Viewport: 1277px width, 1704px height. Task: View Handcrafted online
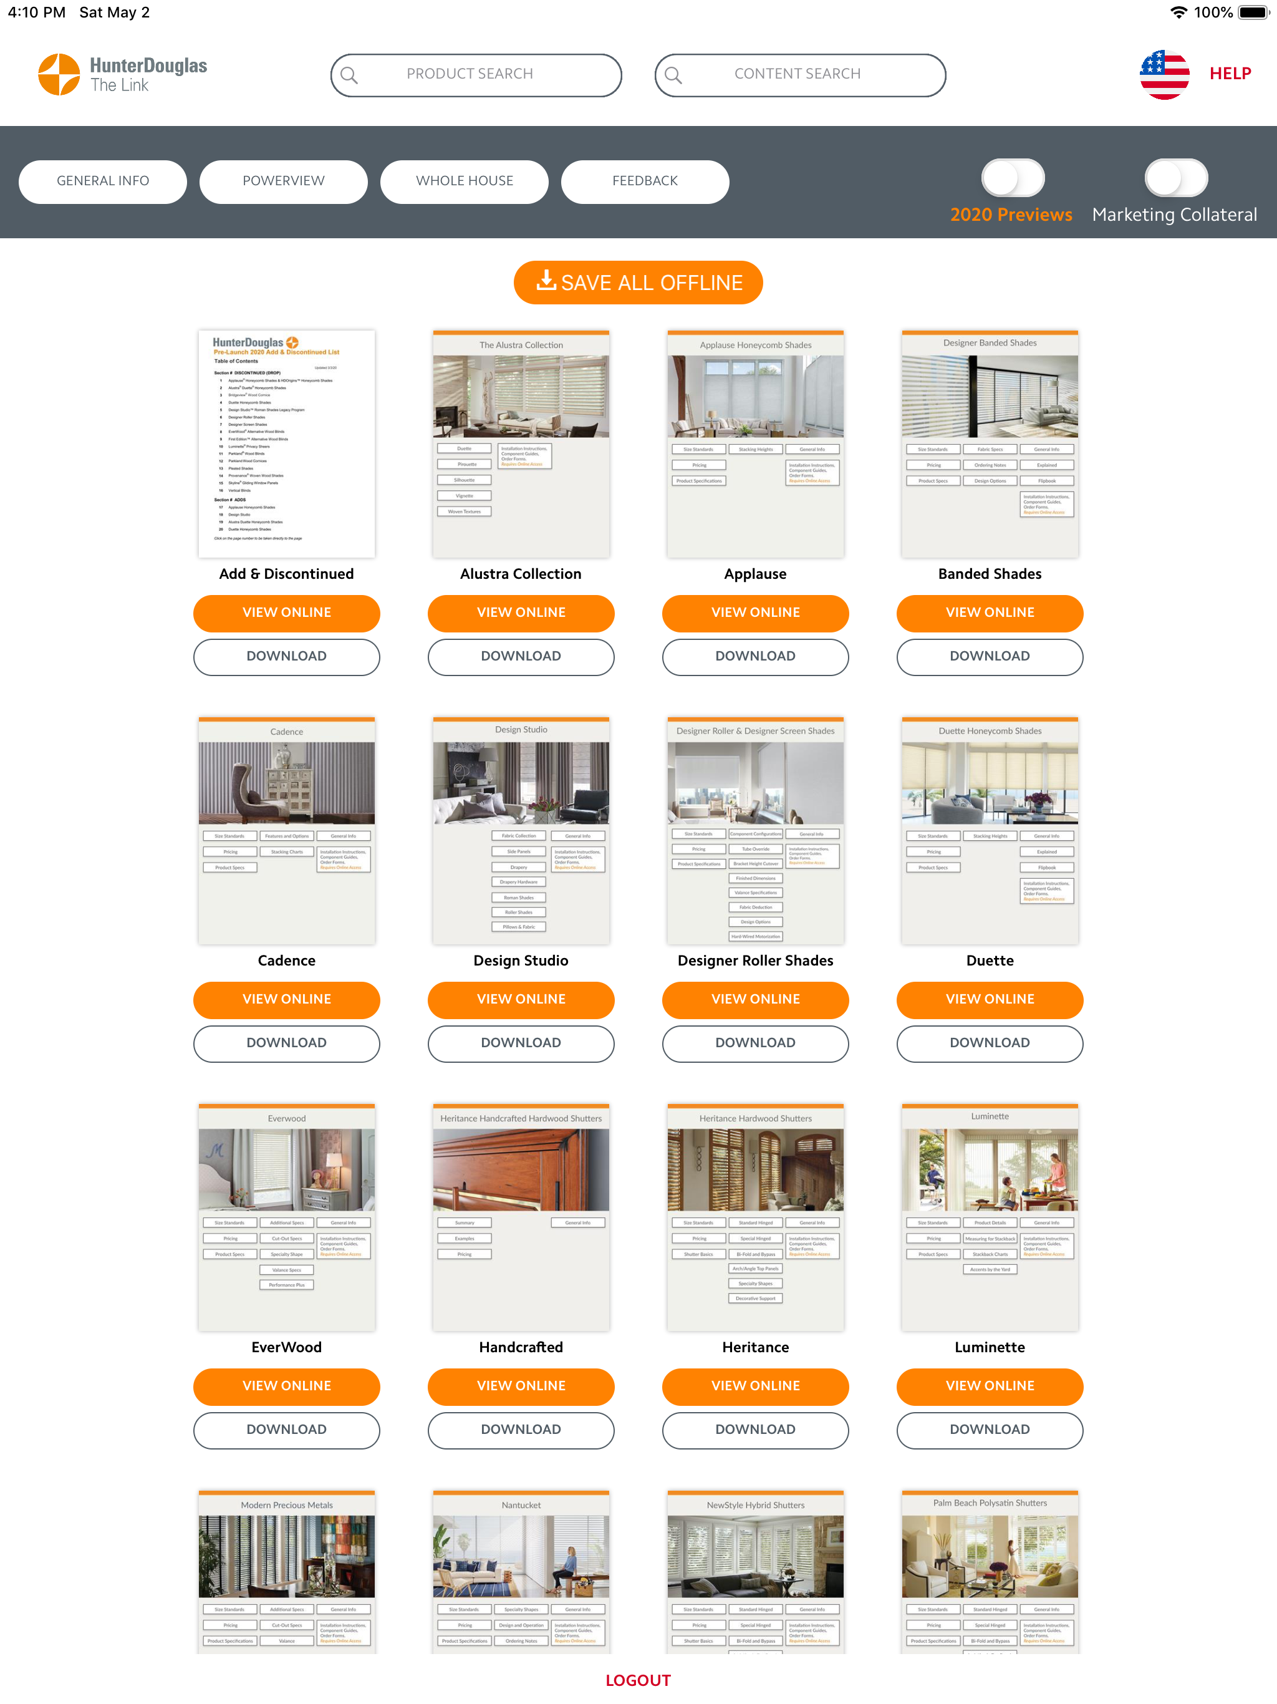pyautogui.click(x=521, y=1387)
